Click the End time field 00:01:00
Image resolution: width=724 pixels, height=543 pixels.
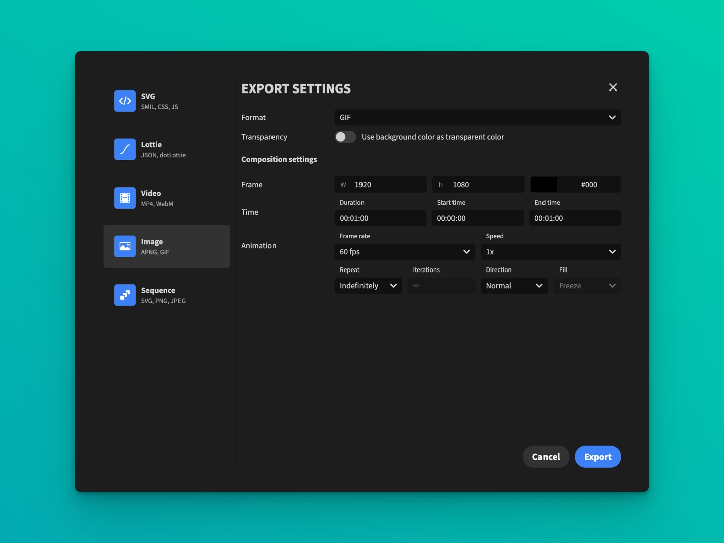pos(575,218)
